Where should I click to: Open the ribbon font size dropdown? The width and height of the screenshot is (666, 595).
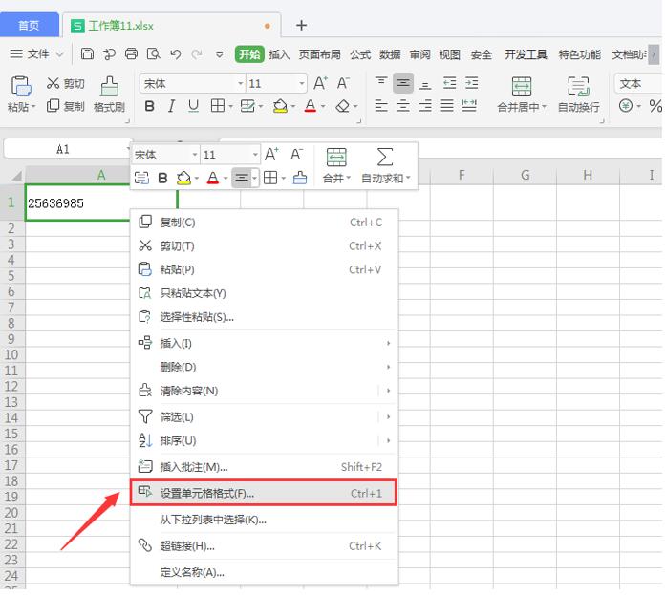(x=302, y=84)
